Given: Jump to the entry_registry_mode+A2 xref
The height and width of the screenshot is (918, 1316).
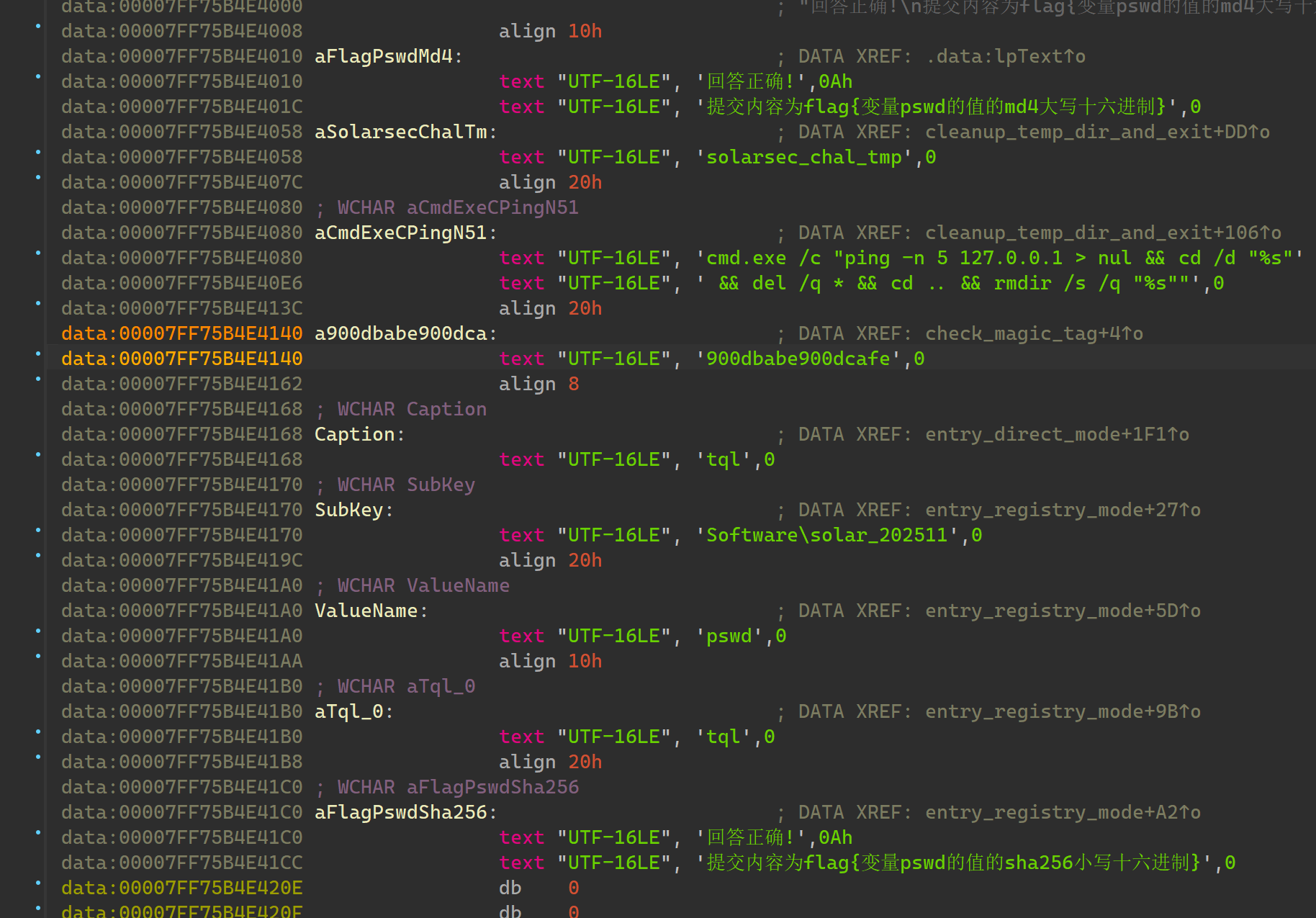Looking at the screenshot, I should [x=1062, y=812].
